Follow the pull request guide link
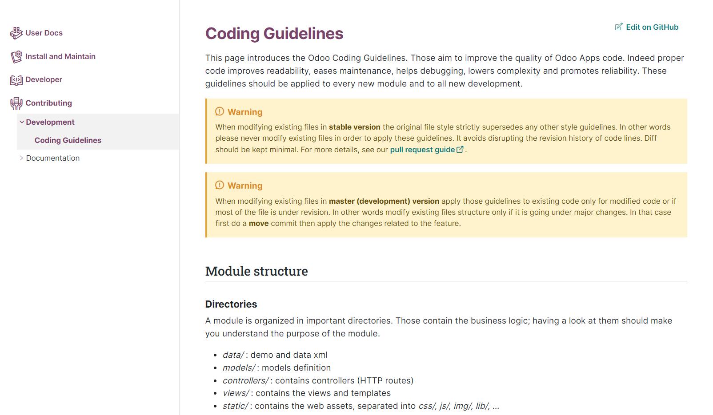 click(x=422, y=150)
